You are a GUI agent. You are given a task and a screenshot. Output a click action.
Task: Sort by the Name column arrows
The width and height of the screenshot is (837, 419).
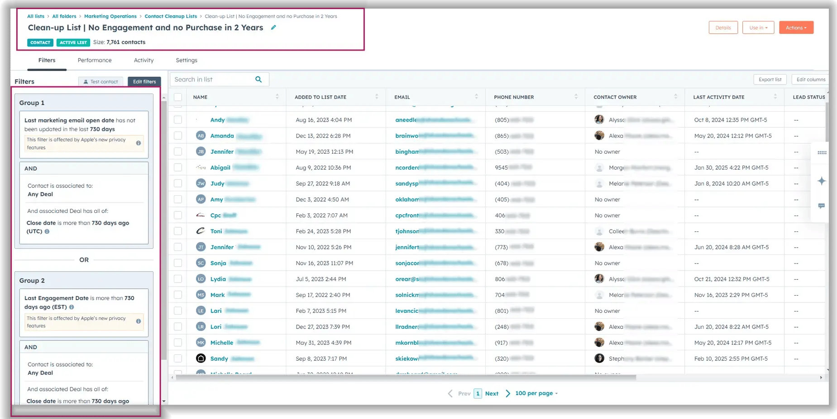(277, 97)
